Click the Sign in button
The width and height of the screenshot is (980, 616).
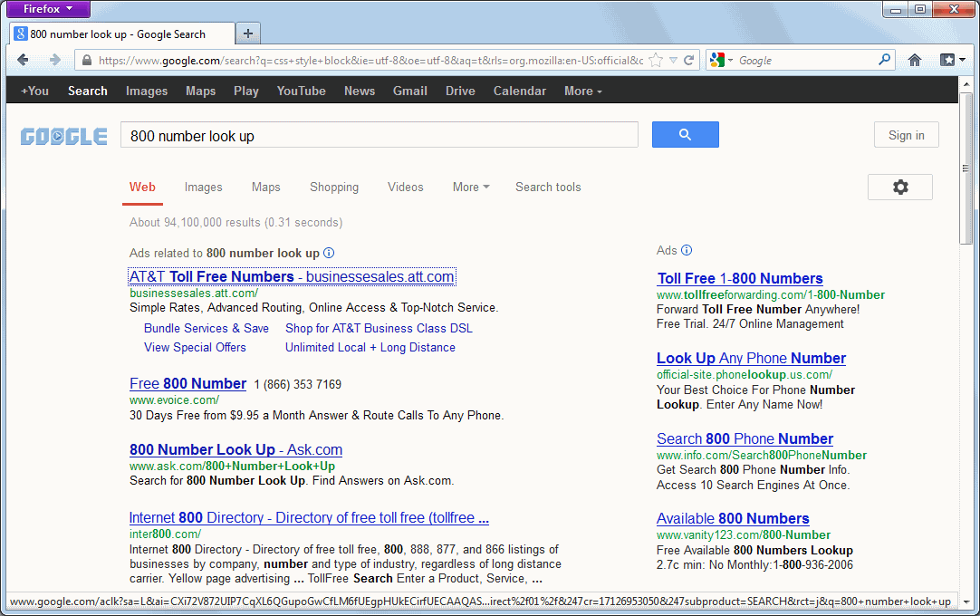click(907, 135)
